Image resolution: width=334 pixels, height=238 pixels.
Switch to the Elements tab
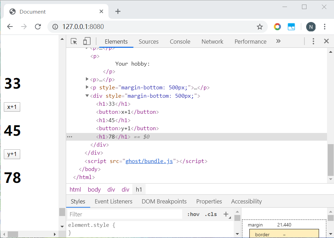tap(116, 42)
